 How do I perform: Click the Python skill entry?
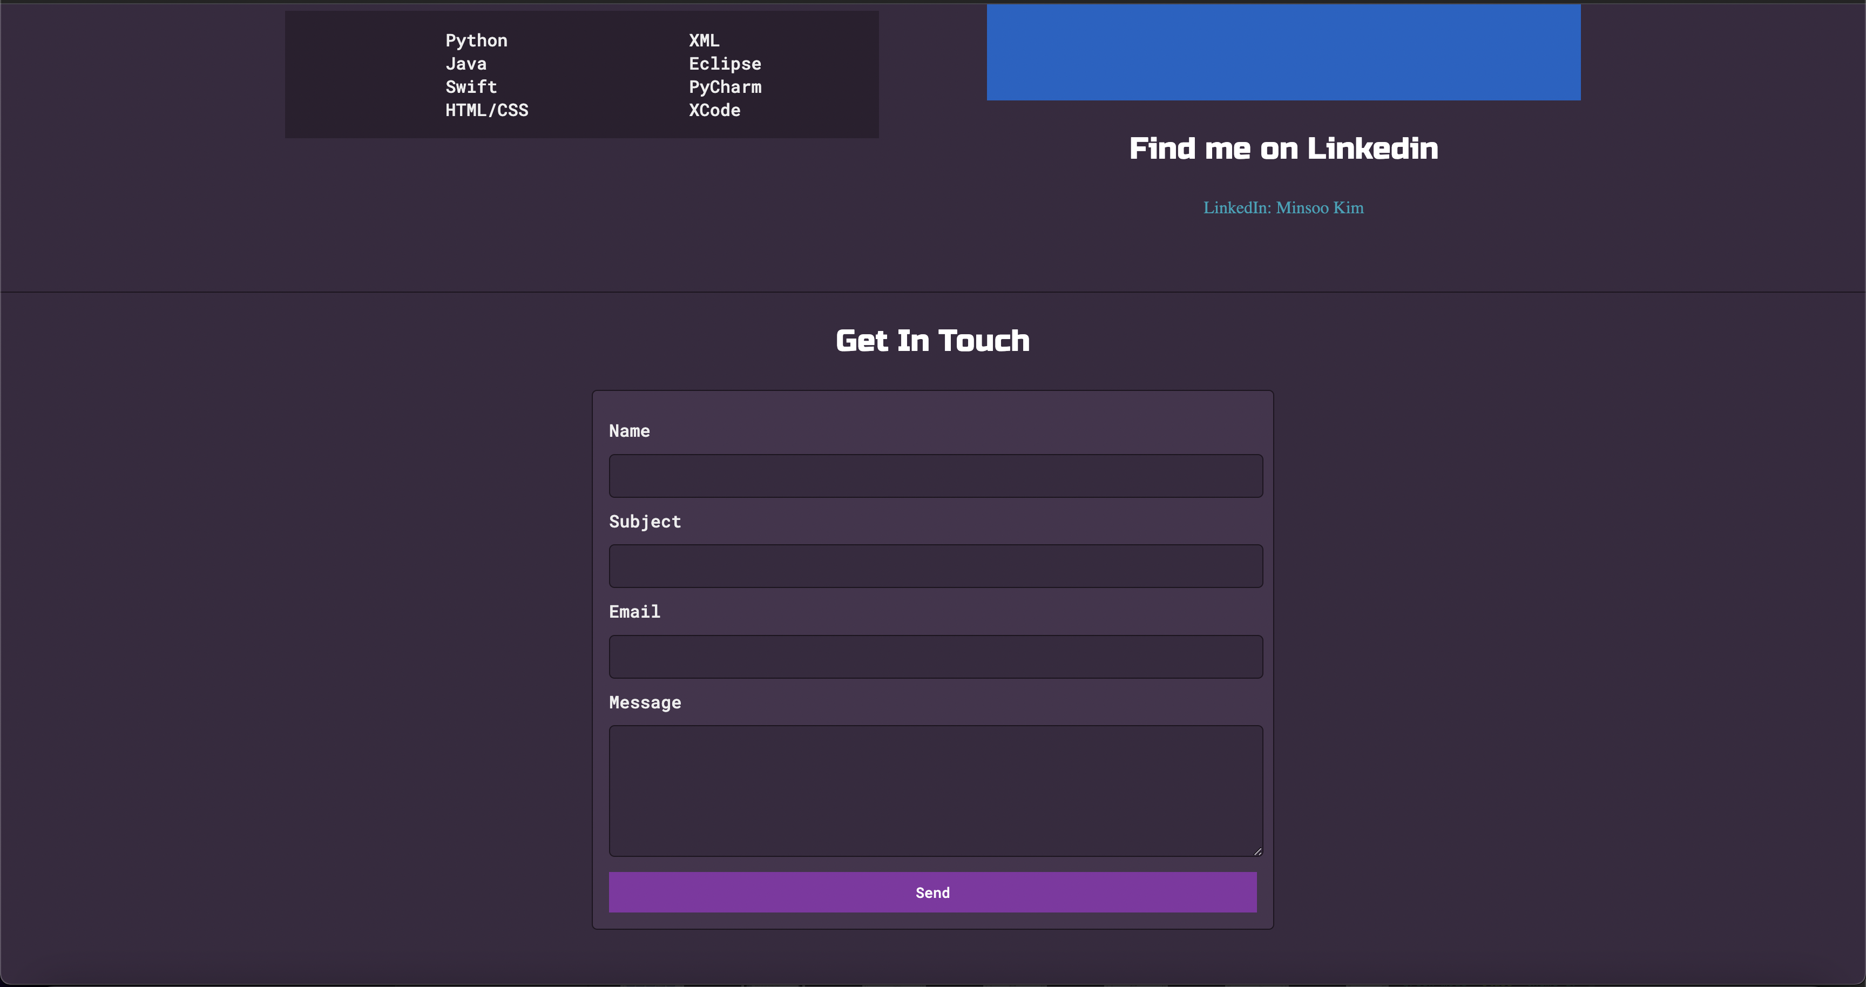point(476,40)
